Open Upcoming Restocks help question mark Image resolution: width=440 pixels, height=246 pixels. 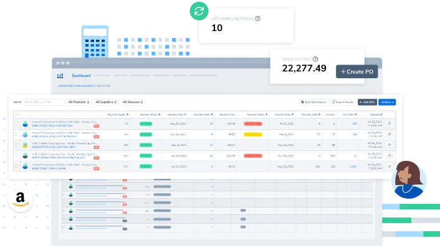pos(258,19)
